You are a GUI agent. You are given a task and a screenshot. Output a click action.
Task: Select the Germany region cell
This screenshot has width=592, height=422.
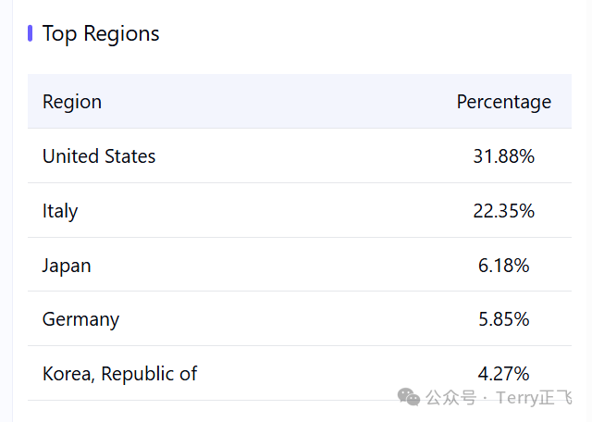point(80,319)
